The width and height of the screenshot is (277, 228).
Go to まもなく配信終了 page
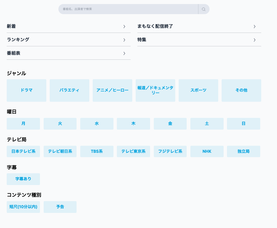(199, 26)
